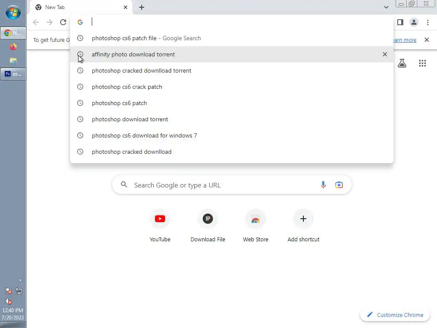Screen dimensions: 437x328
Task: Dismiss the notification bar with X
Action: click(x=427, y=40)
